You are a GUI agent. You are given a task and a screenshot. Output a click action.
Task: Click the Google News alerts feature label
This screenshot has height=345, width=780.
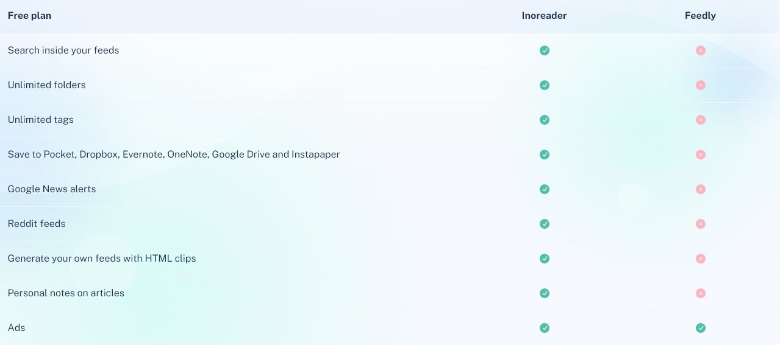(52, 189)
